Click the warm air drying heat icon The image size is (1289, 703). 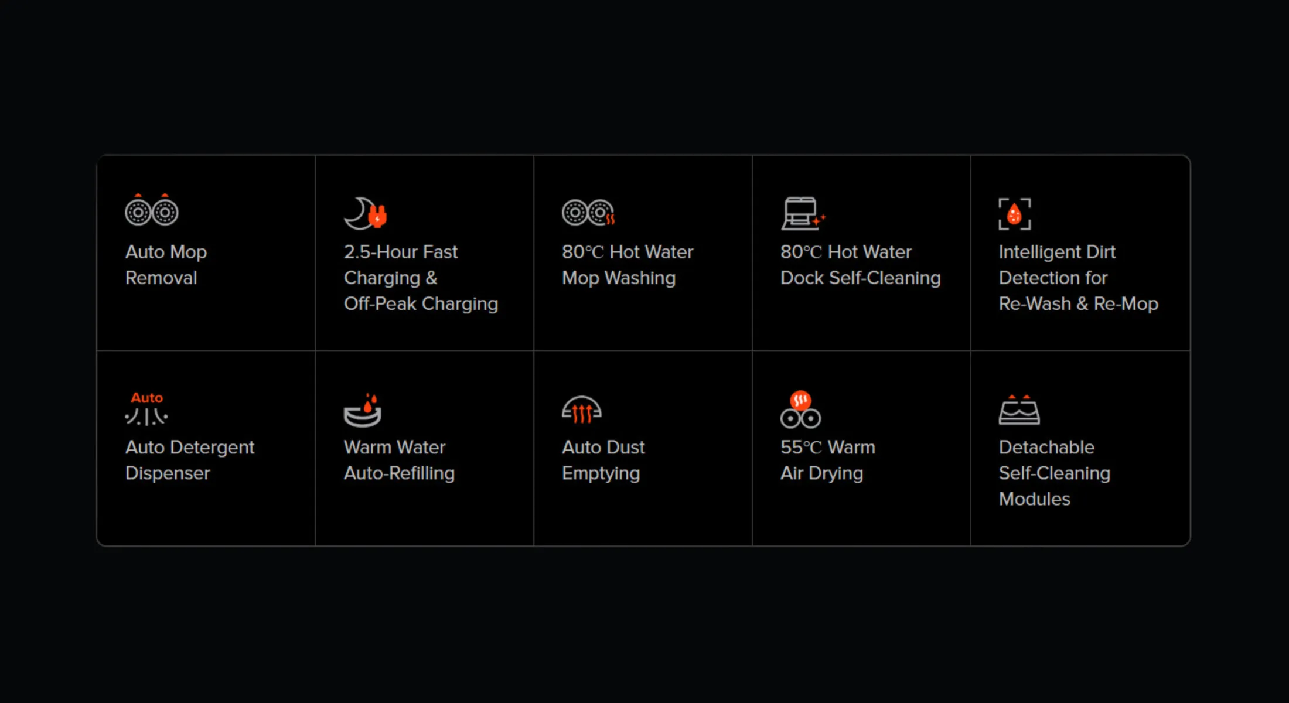click(x=800, y=409)
